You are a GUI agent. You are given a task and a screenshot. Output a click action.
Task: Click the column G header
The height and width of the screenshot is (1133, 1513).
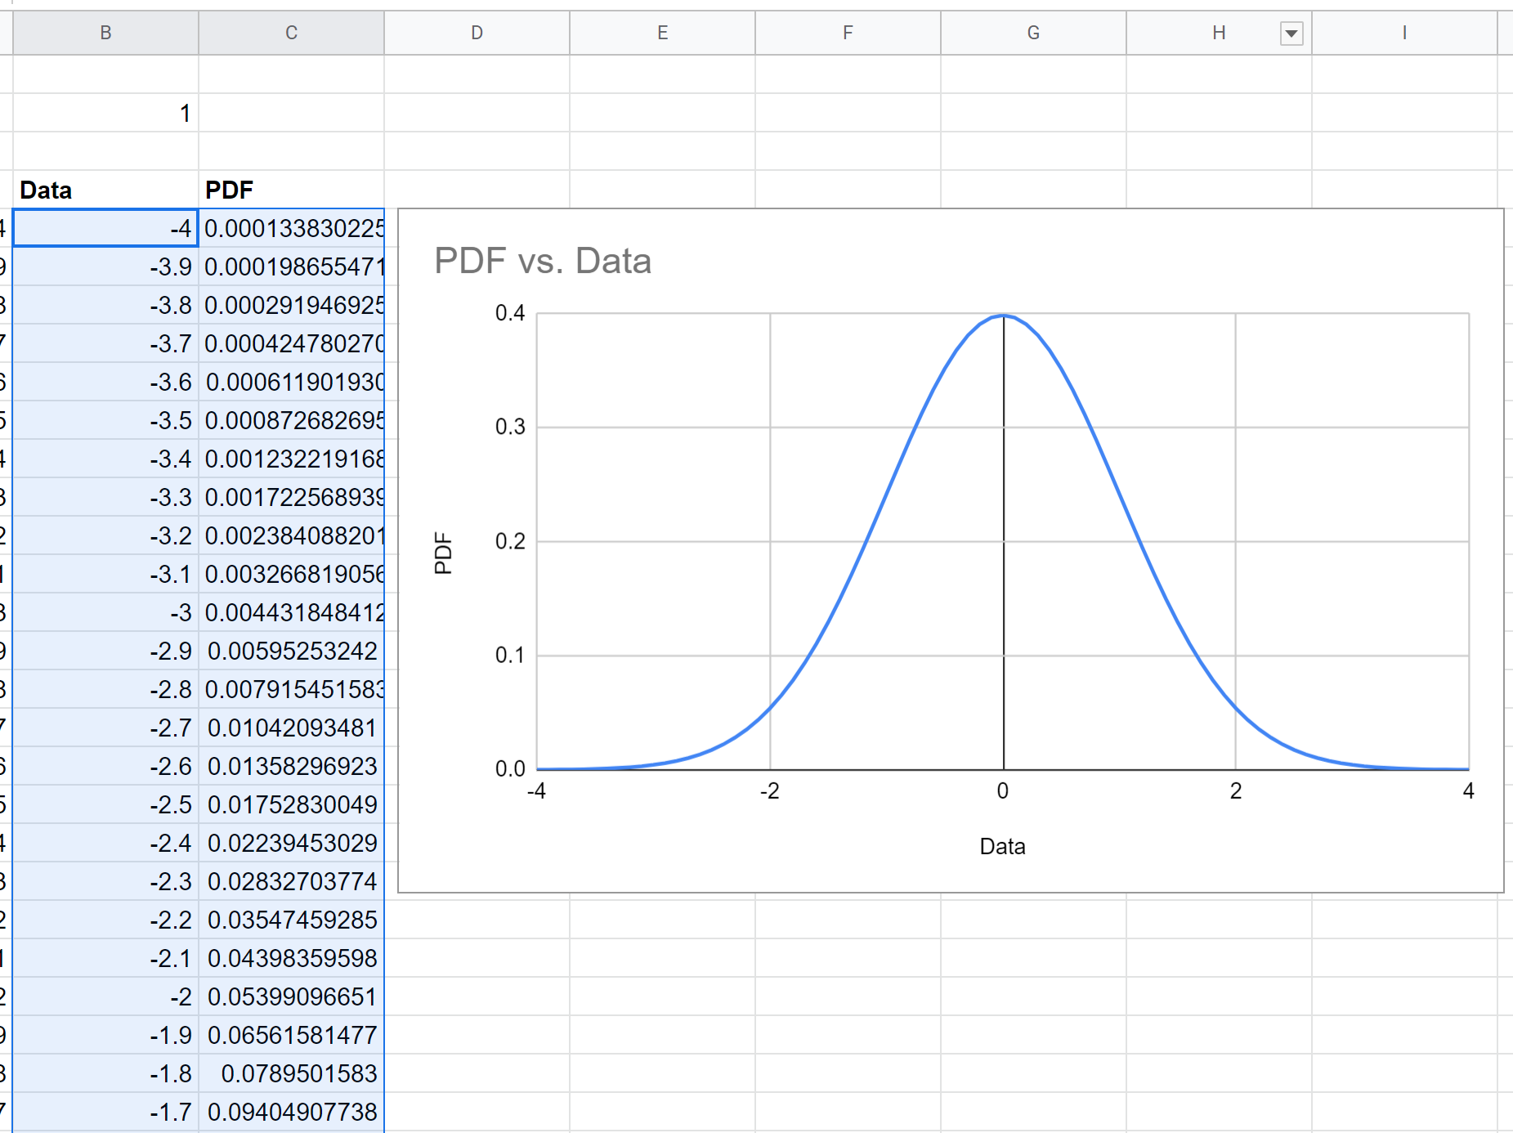tap(1033, 33)
